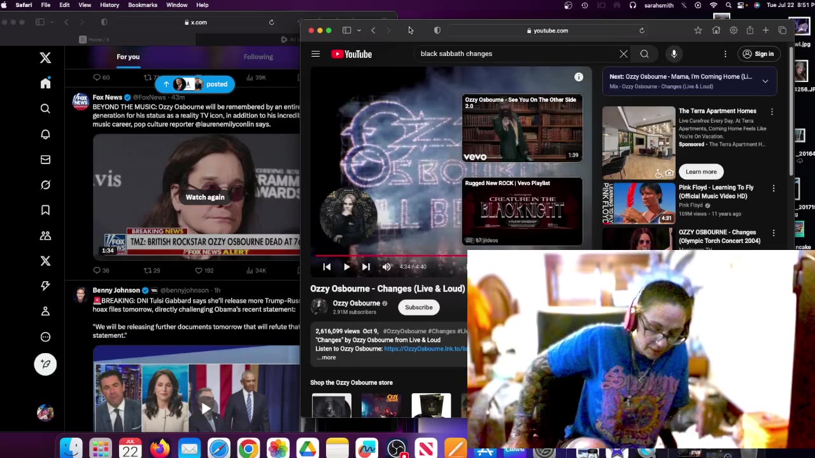The image size is (815, 458).
Task: Toggle Safari sidebar in YouTube window
Action: point(346,31)
